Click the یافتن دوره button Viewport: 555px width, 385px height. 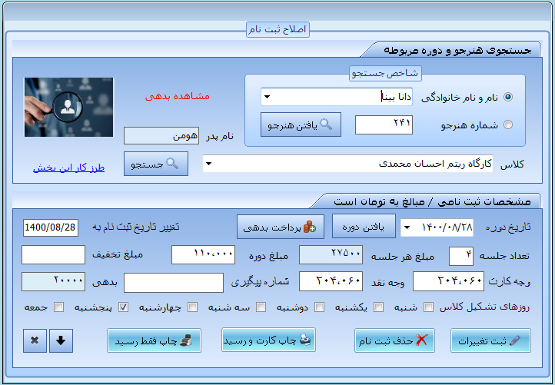(363, 227)
